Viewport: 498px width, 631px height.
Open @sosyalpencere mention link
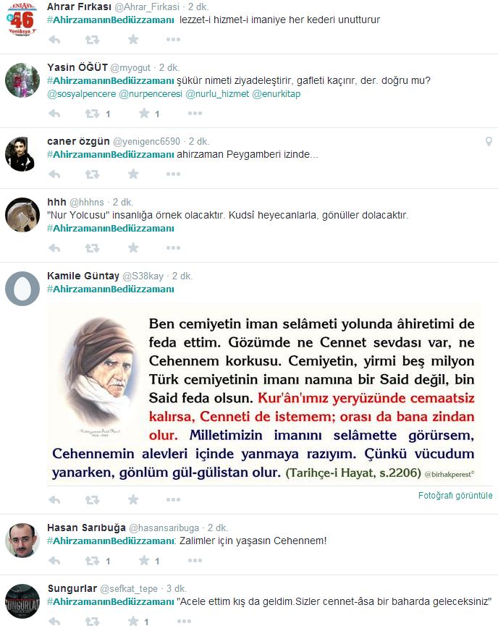pos(82,94)
